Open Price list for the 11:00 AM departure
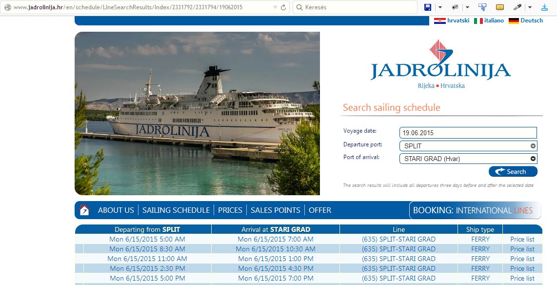The height and width of the screenshot is (285, 557). pos(522,259)
